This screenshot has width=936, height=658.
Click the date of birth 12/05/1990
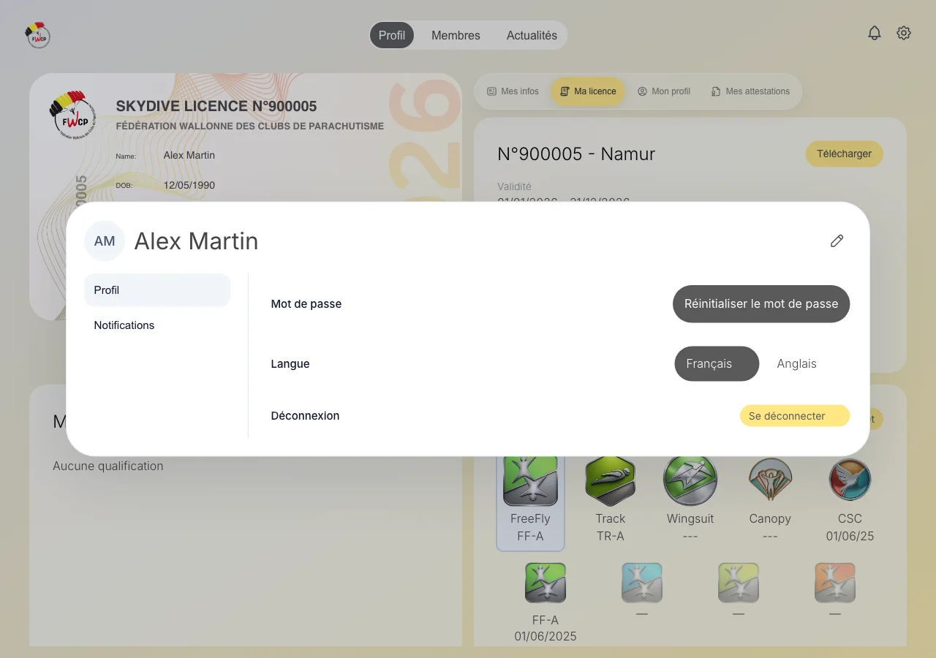pos(189,185)
